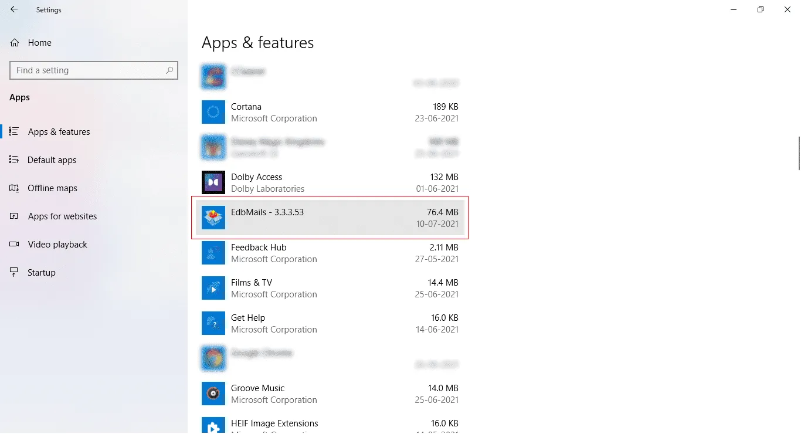Screen dimensions: 801x434
Task: Click the 132 MB size value
Action: point(444,177)
